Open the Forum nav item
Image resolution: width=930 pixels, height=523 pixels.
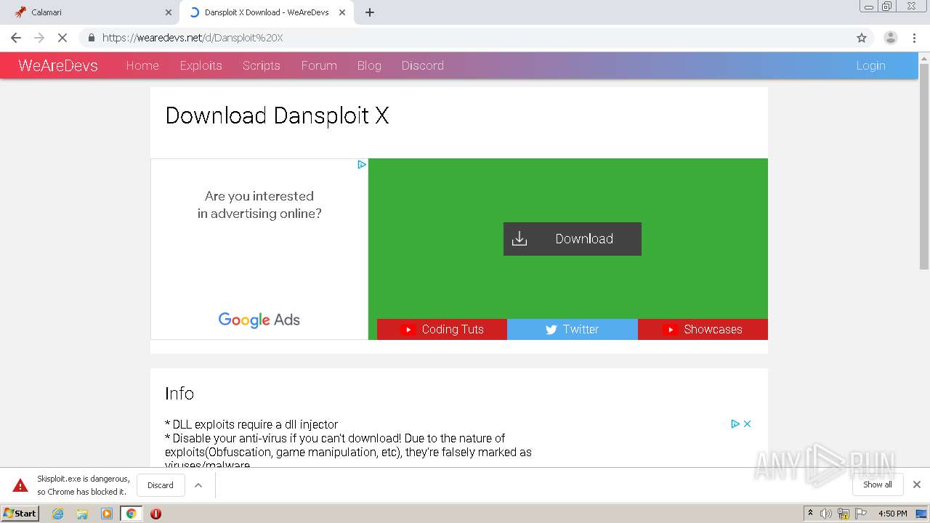click(x=319, y=65)
